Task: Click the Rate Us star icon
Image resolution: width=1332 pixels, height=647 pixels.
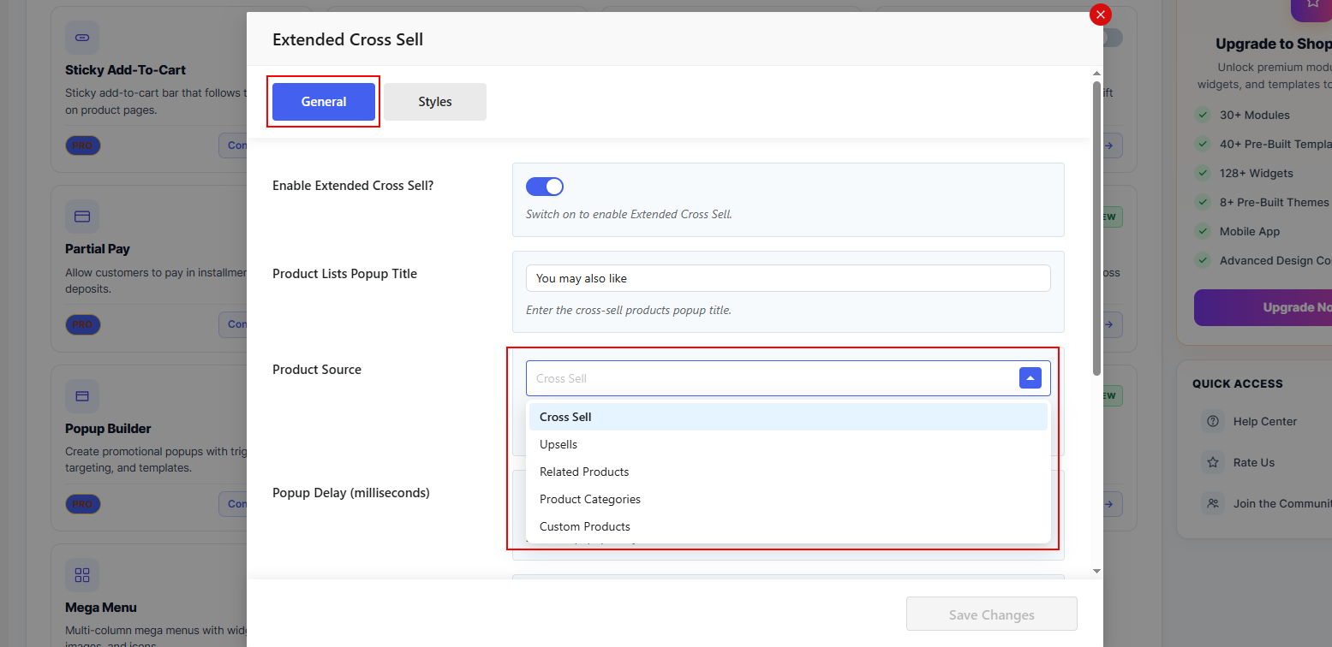Action: click(1213, 462)
